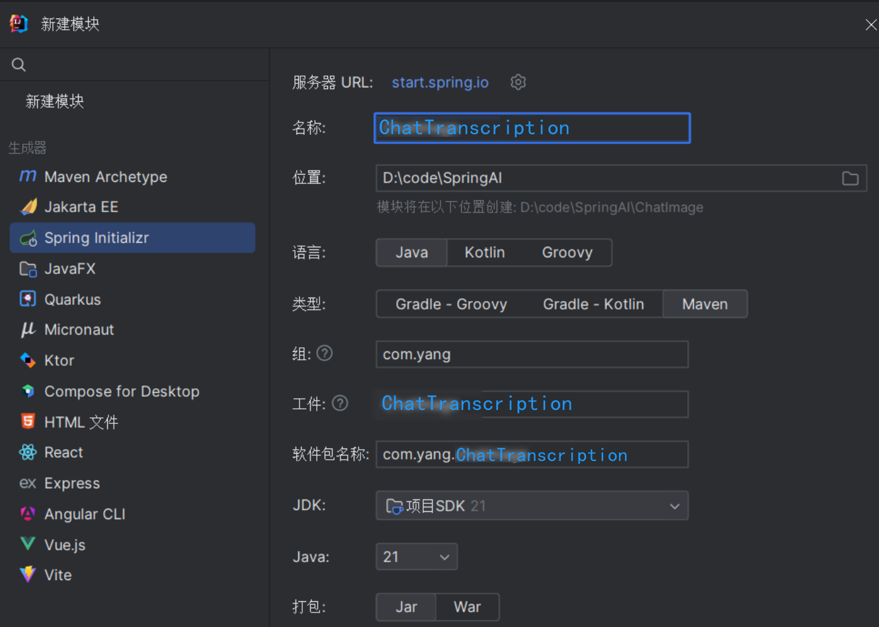The height and width of the screenshot is (627, 879).
Task: Select React generator label
Action: pyautogui.click(x=63, y=452)
